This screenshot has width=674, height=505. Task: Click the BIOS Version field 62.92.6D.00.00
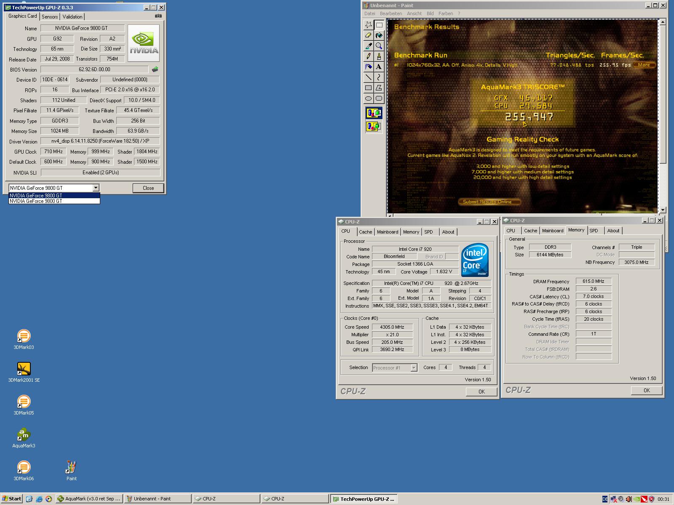[94, 69]
